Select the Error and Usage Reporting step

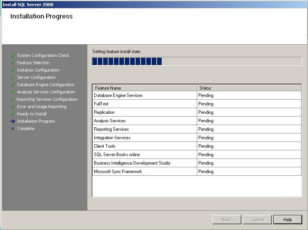point(42,107)
